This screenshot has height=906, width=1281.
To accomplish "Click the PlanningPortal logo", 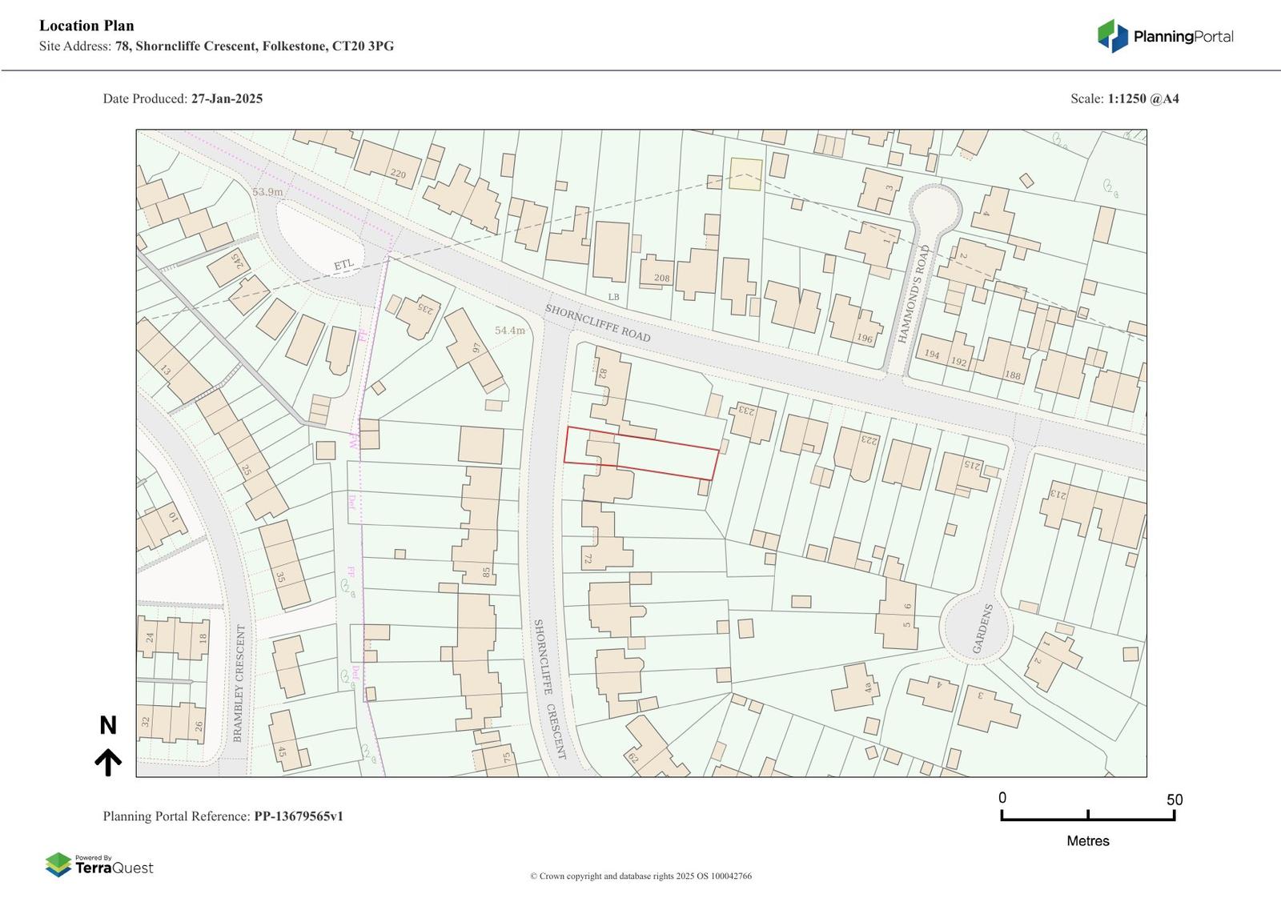I will pos(1165,36).
